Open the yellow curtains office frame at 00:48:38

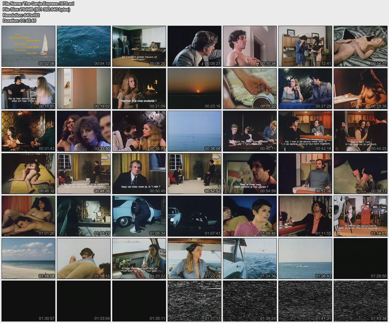(x=84, y=173)
